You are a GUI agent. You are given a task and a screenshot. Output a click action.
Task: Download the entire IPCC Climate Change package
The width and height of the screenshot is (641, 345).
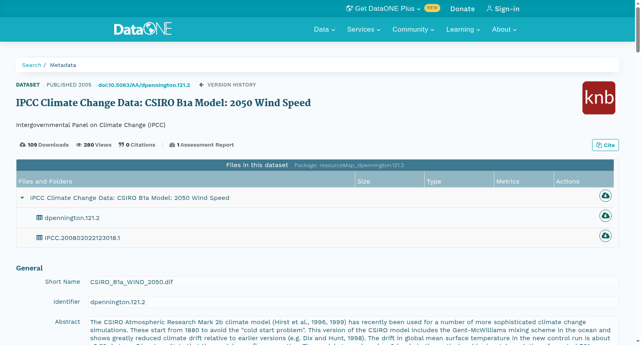605,196
